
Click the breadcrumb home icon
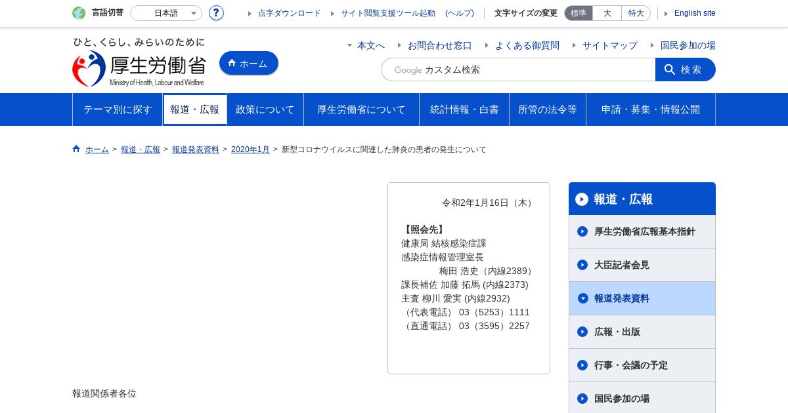(76, 149)
